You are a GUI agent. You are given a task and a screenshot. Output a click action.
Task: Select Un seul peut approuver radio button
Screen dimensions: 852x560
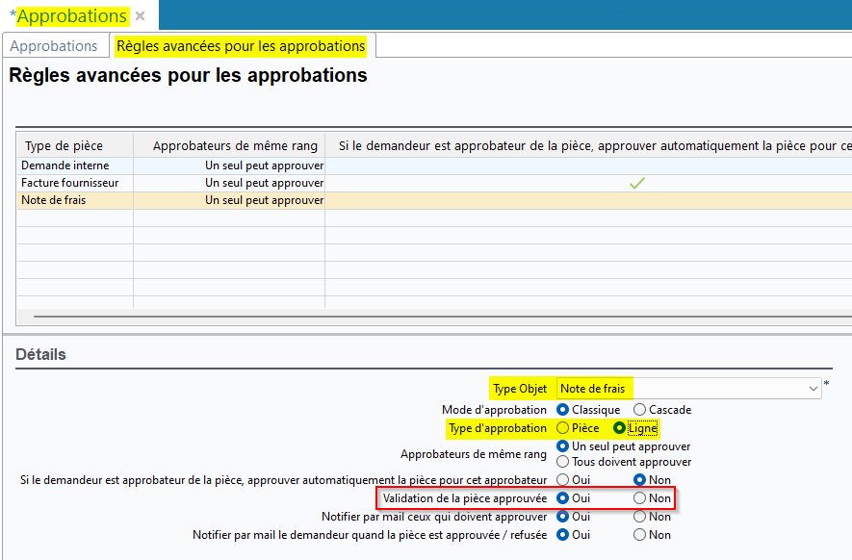pos(564,446)
